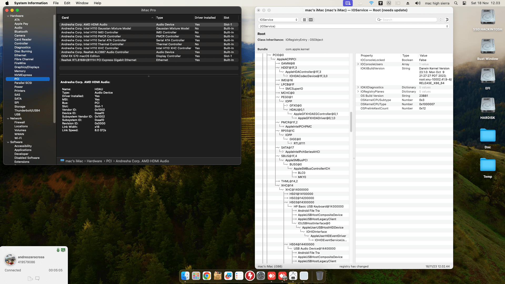Open file transfer in AnyDesk panel
The height and width of the screenshot is (284, 505).
click(x=30, y=278)
